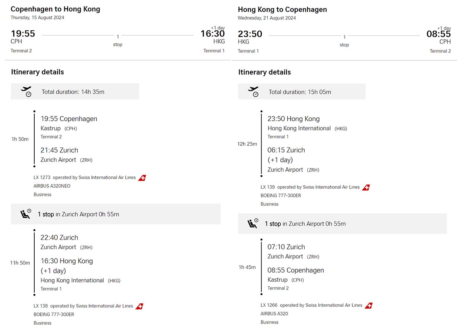Click flight number LX 1266
Screen dimensions: 457x330
269,305
